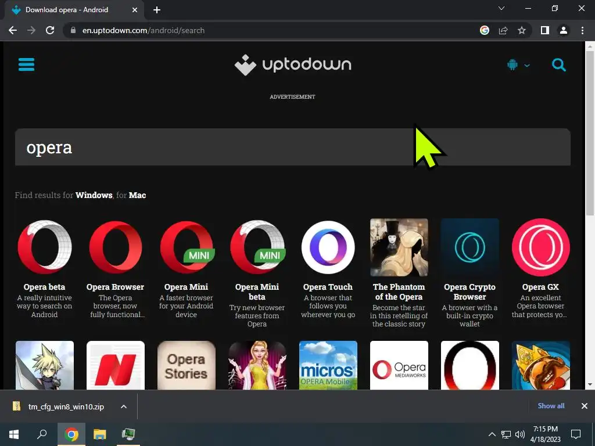Open the Mac results link
The height and width of the screenshot is (446, 595).
[x=137, y=195]
